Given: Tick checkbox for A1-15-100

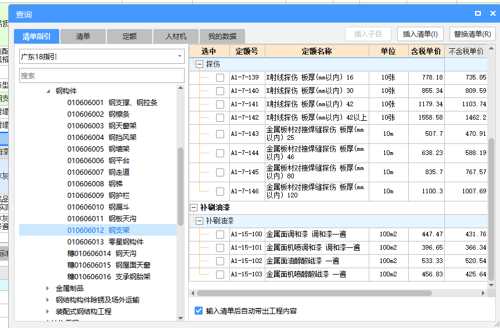Looking at the screenshot, I should tap(220, 235).
